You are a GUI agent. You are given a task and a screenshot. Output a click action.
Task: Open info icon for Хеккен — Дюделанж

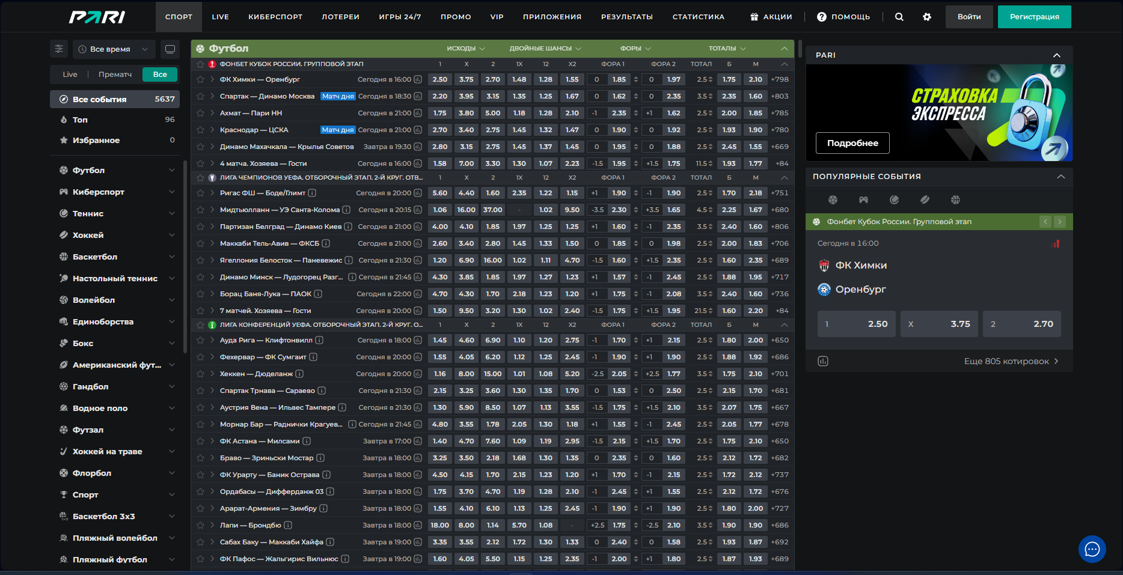(299, 374)
